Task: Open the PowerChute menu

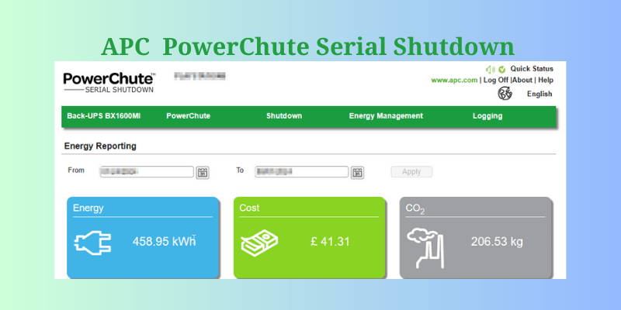Action: [x=188, y=116]
